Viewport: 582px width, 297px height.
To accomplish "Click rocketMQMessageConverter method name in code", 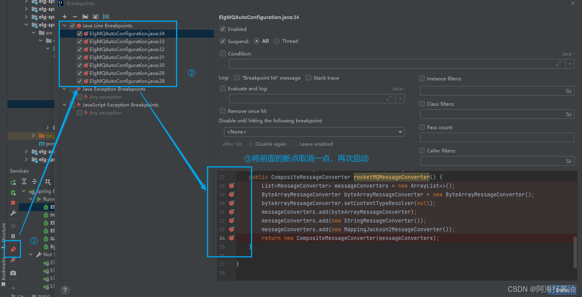I will pyautogui.click(x=391, y=177).
